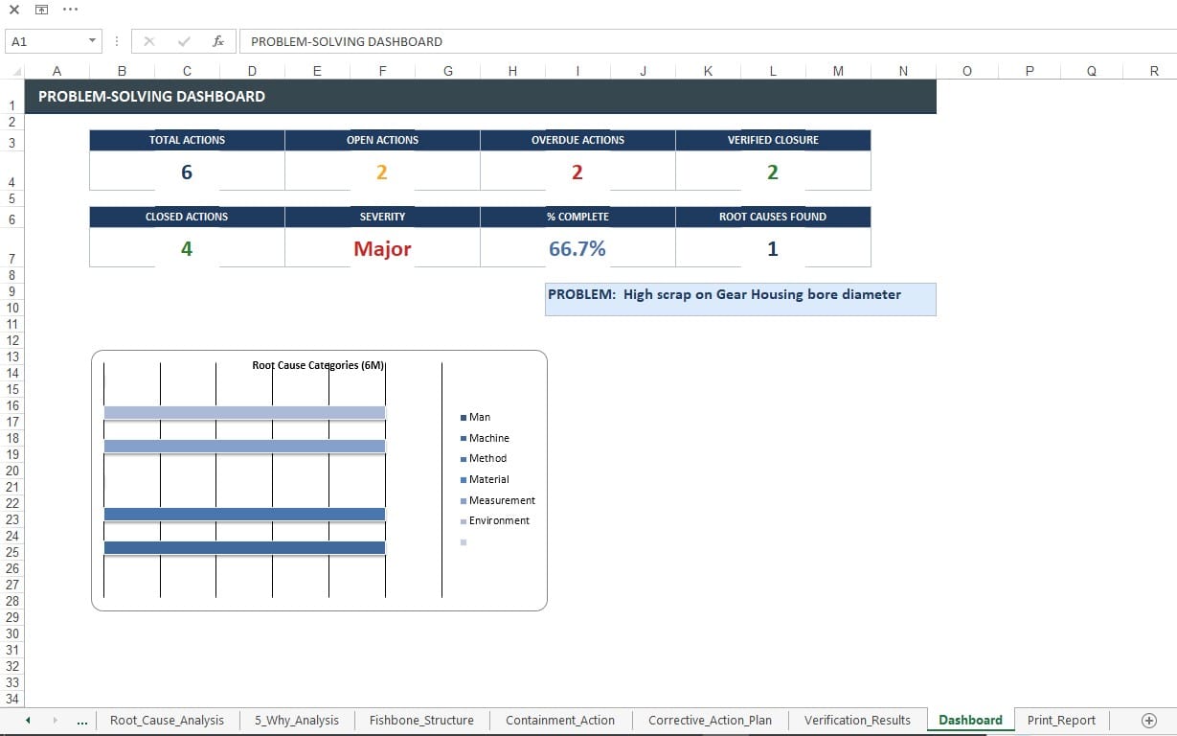Click the total actions value 6
The height and width of the screenshot is (736, 1177).
point(187,172)
